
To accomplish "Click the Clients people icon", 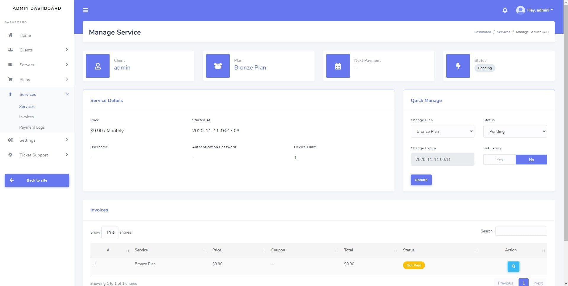I will [10, 50].
